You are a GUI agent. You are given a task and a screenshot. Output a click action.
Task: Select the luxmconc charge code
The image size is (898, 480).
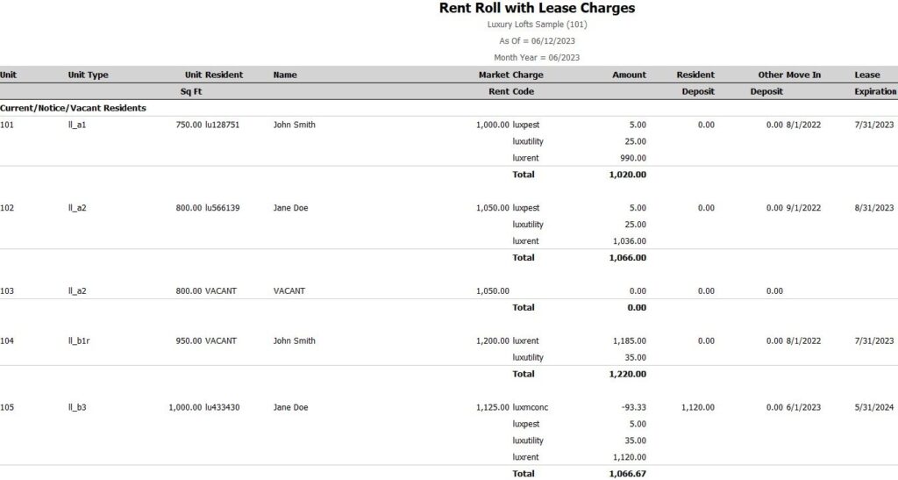click(x=531, y=407)
